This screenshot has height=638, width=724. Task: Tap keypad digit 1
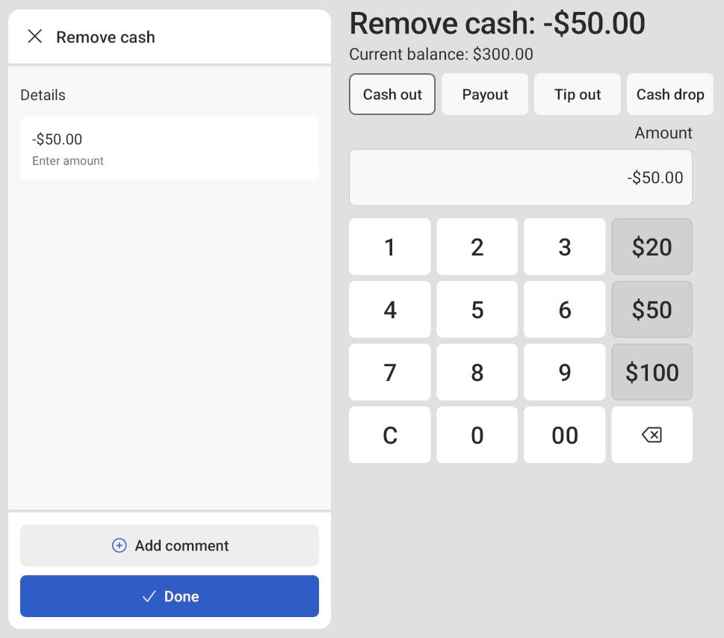[390, 247]
